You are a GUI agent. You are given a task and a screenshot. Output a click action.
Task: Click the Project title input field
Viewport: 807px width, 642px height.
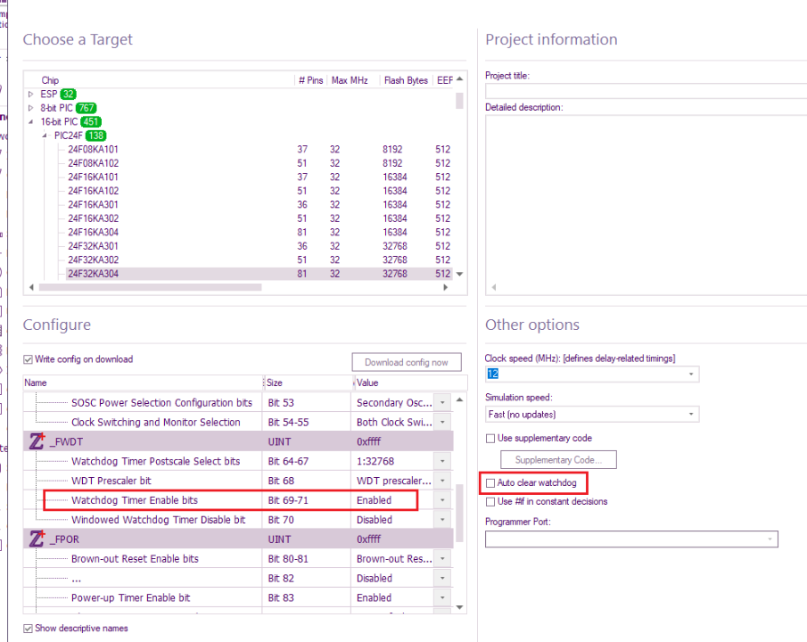point(646,90)
